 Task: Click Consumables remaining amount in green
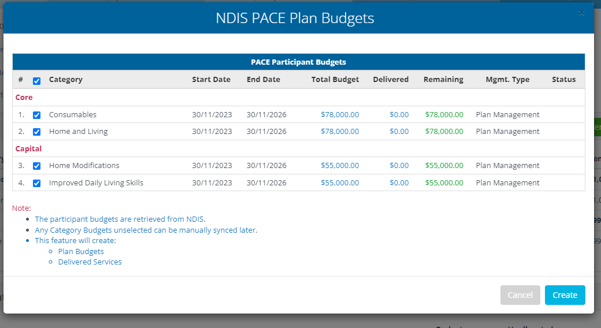tap(444, 114)
